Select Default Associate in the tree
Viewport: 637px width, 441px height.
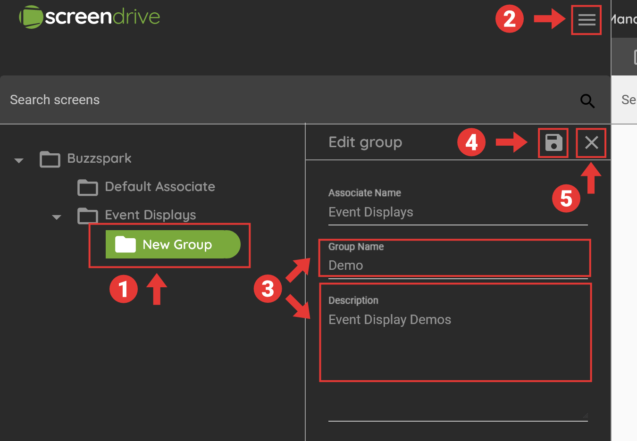coord(159,187)
